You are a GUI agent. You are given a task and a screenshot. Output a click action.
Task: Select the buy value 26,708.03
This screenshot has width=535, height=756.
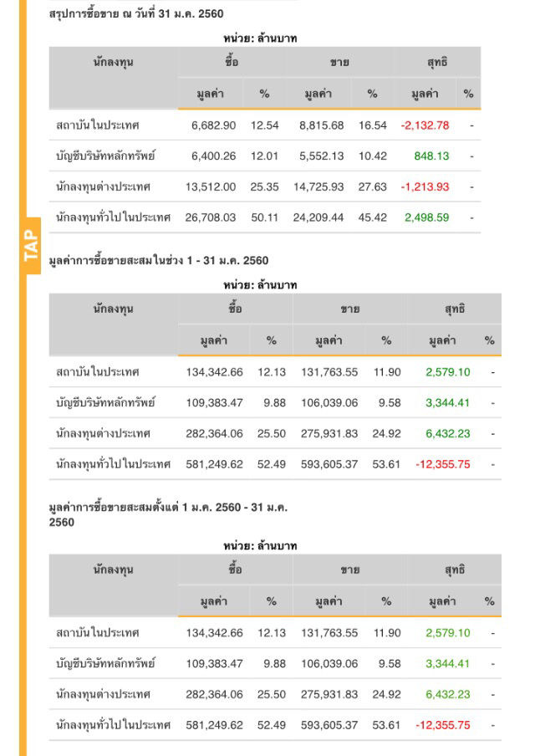click(210, 217)
